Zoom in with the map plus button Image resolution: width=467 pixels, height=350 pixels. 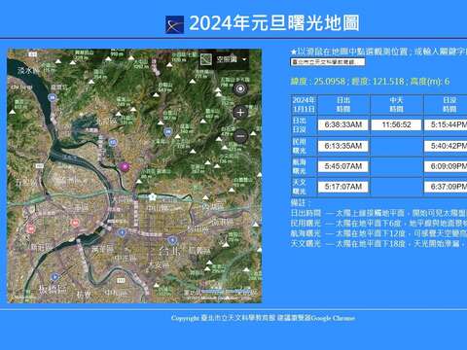[x=240, y=113]
